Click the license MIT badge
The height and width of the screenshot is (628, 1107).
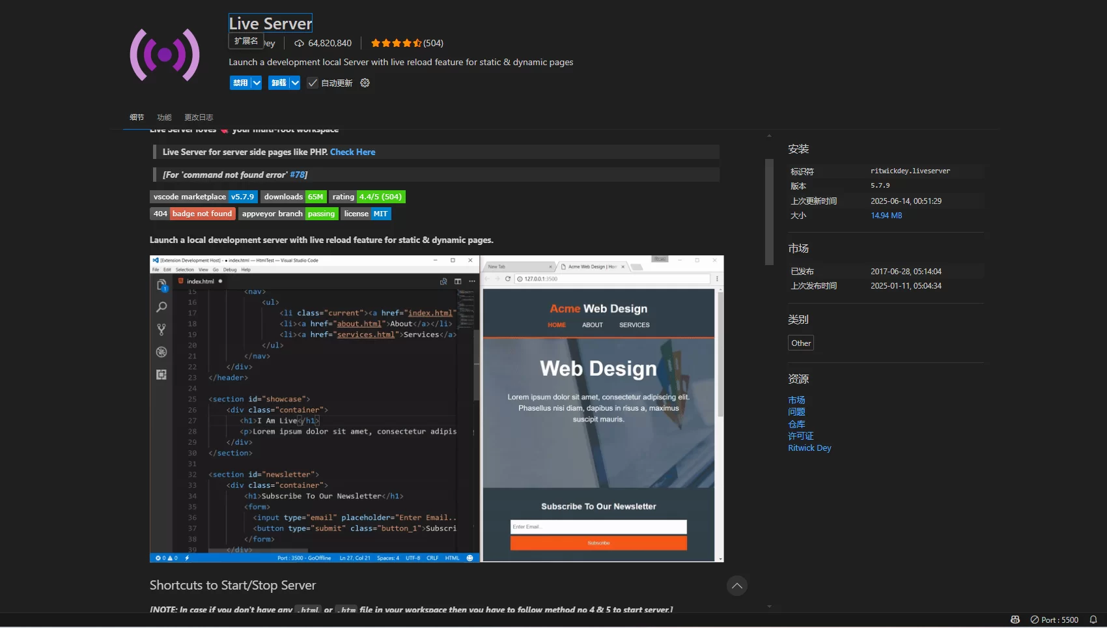tap(366, 214)
